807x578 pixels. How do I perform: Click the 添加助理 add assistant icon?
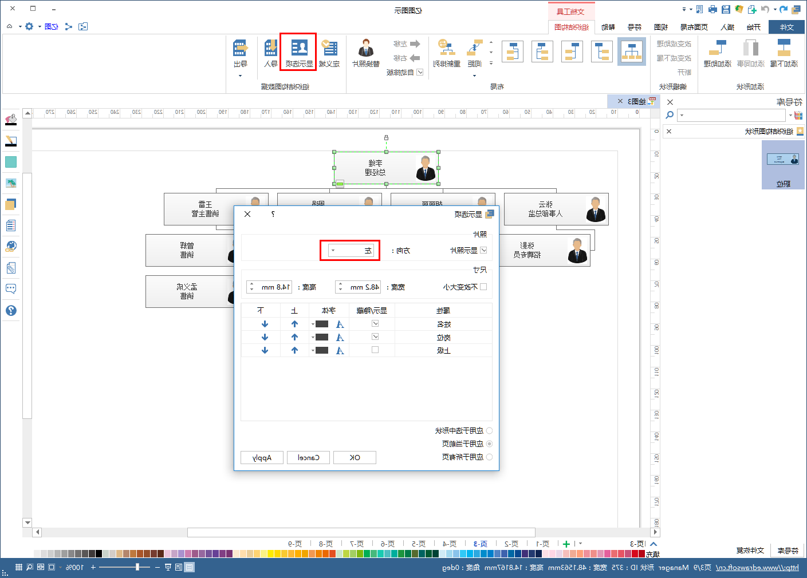(x=718, y=48)
